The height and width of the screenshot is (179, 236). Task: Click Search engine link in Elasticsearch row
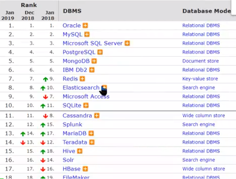pos(199,87)
